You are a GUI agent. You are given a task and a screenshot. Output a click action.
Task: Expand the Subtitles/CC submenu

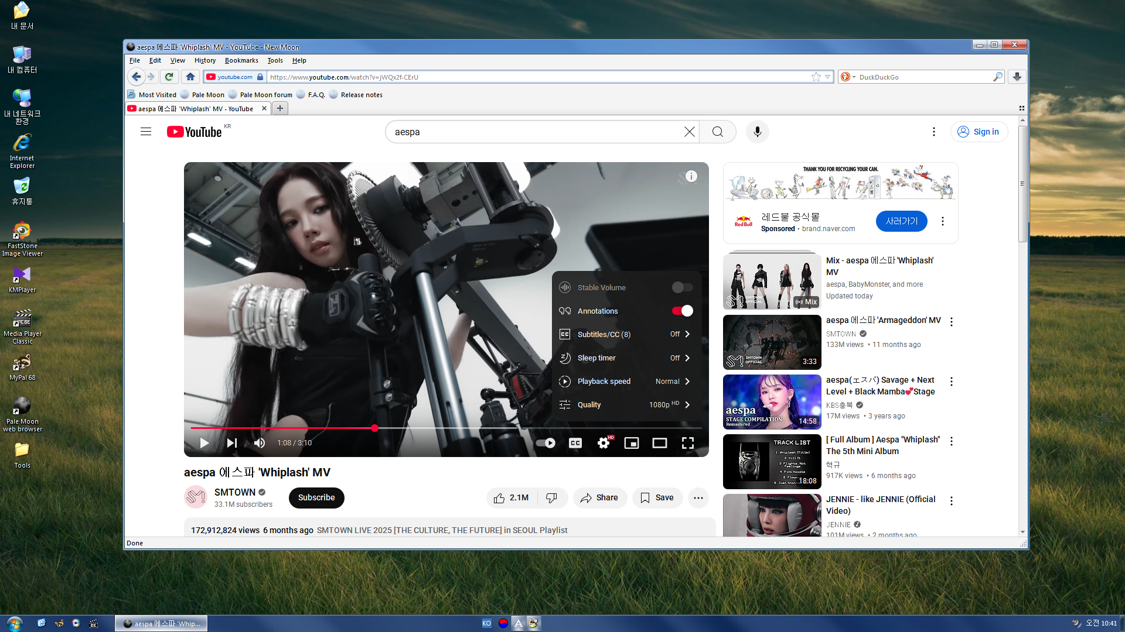626,334
